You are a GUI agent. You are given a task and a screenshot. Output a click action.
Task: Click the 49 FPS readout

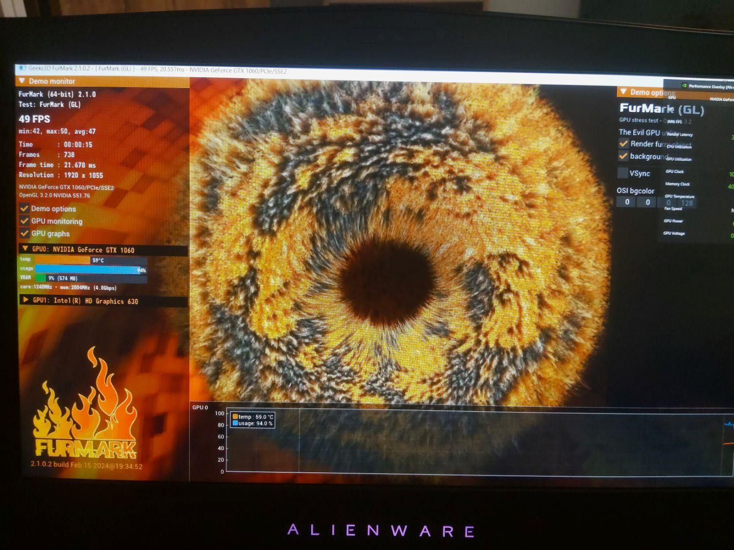coord(34,119)
